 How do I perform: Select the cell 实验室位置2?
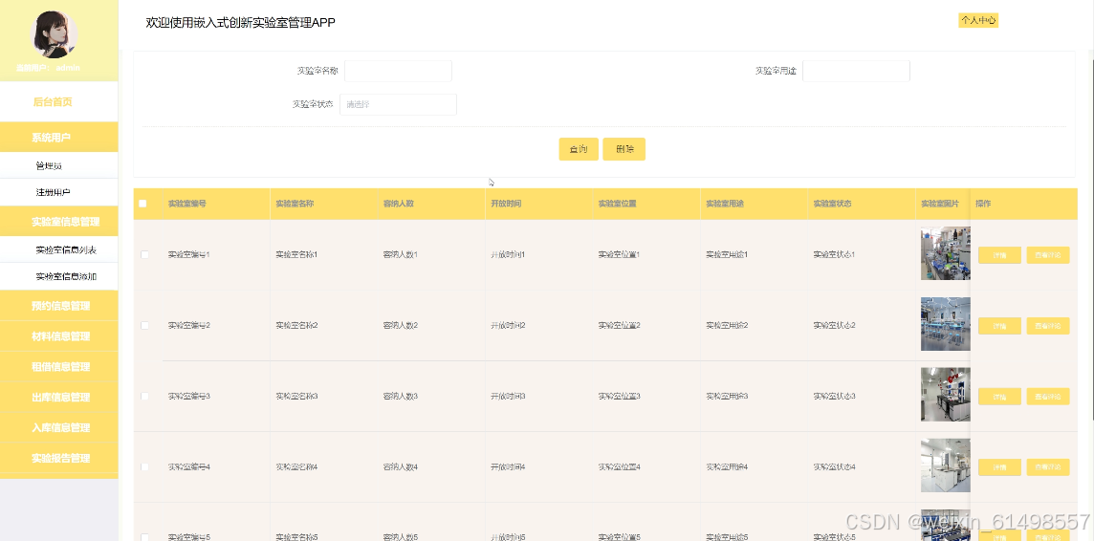point(619,326)
